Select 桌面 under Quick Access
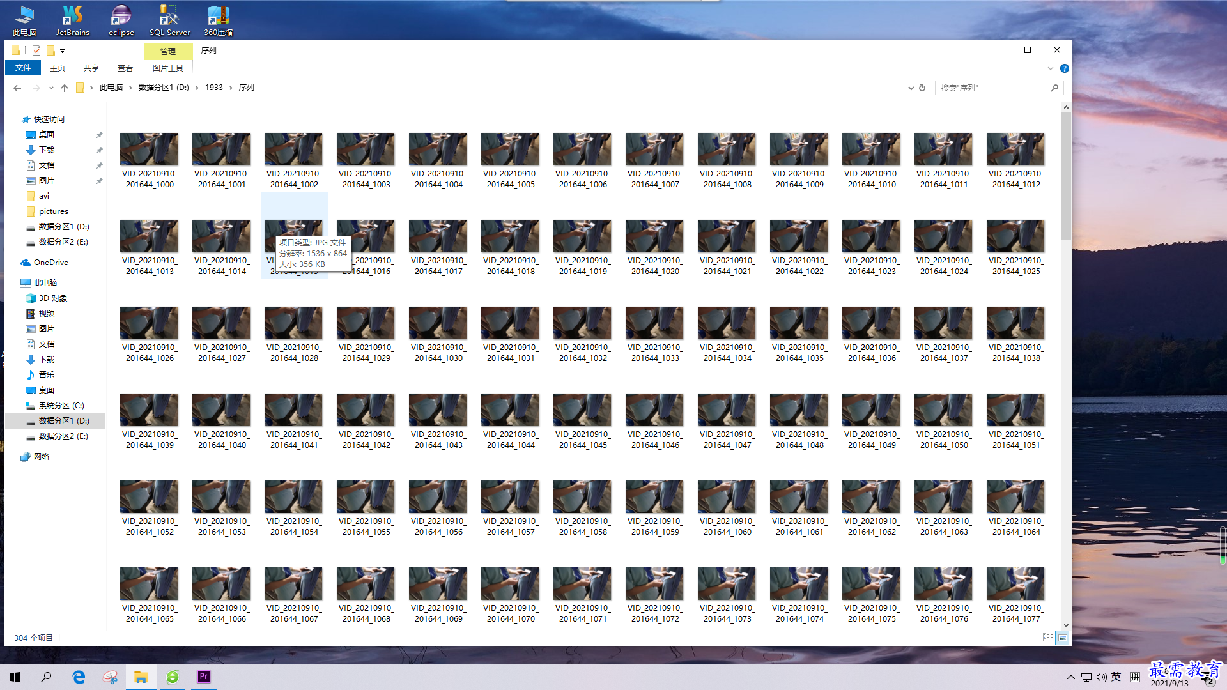The width and height of the screenshot is (1227, 690). 47,135
